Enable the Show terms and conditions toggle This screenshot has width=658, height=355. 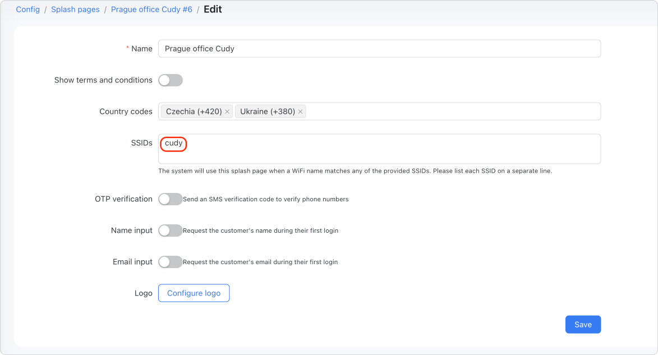(x=171, y=80)
